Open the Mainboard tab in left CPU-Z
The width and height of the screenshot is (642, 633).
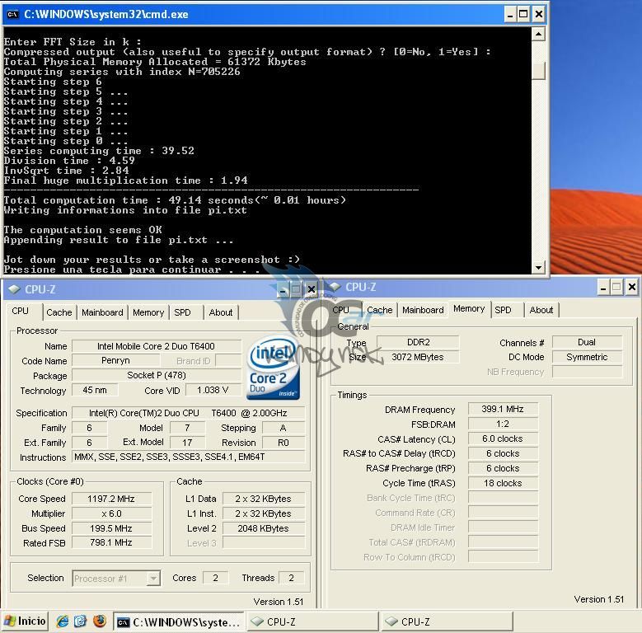102,312
